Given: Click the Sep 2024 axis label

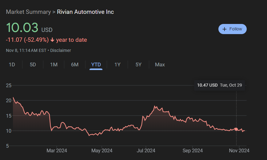Looking at the screenshot, I should click(x=193, y=151).
